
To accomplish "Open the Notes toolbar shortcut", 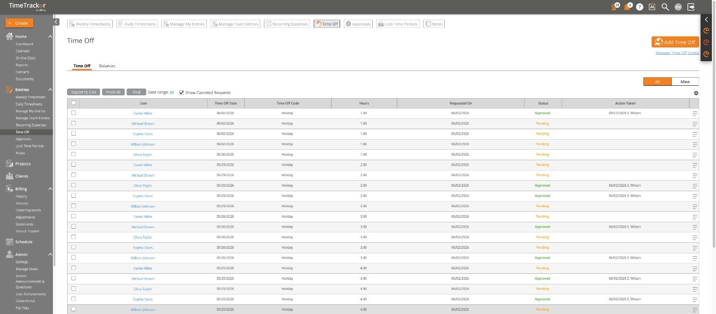I will click(x=434, y=24).
